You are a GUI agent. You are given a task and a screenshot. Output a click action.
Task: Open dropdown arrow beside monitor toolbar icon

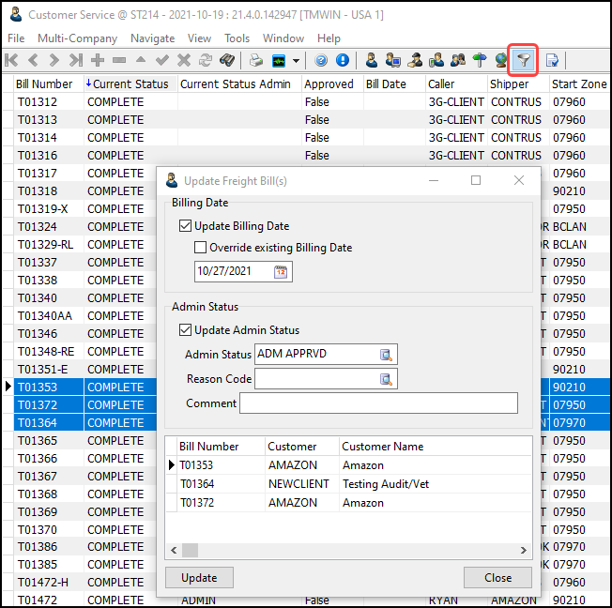pos(297,60)
